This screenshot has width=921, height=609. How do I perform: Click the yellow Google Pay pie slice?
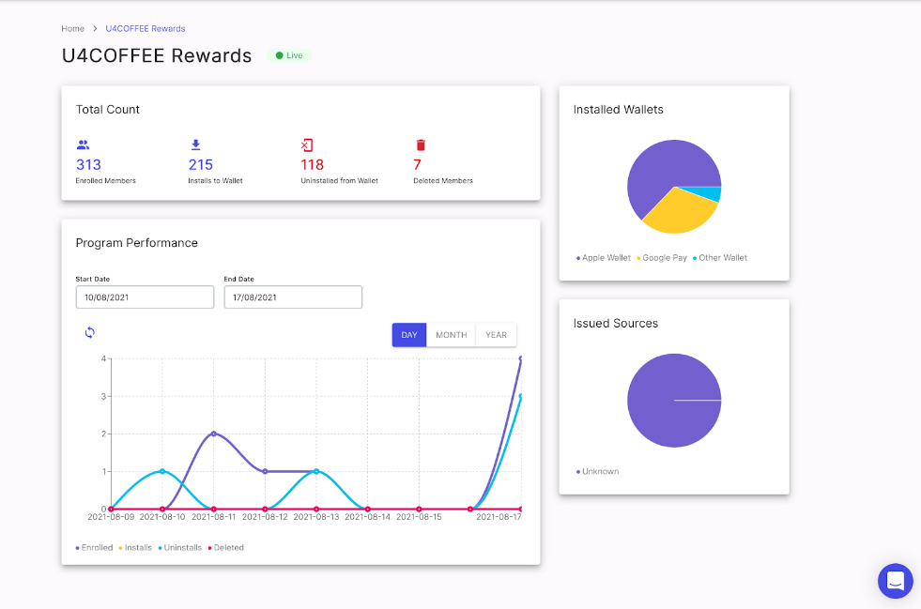[x=679, y=214]
